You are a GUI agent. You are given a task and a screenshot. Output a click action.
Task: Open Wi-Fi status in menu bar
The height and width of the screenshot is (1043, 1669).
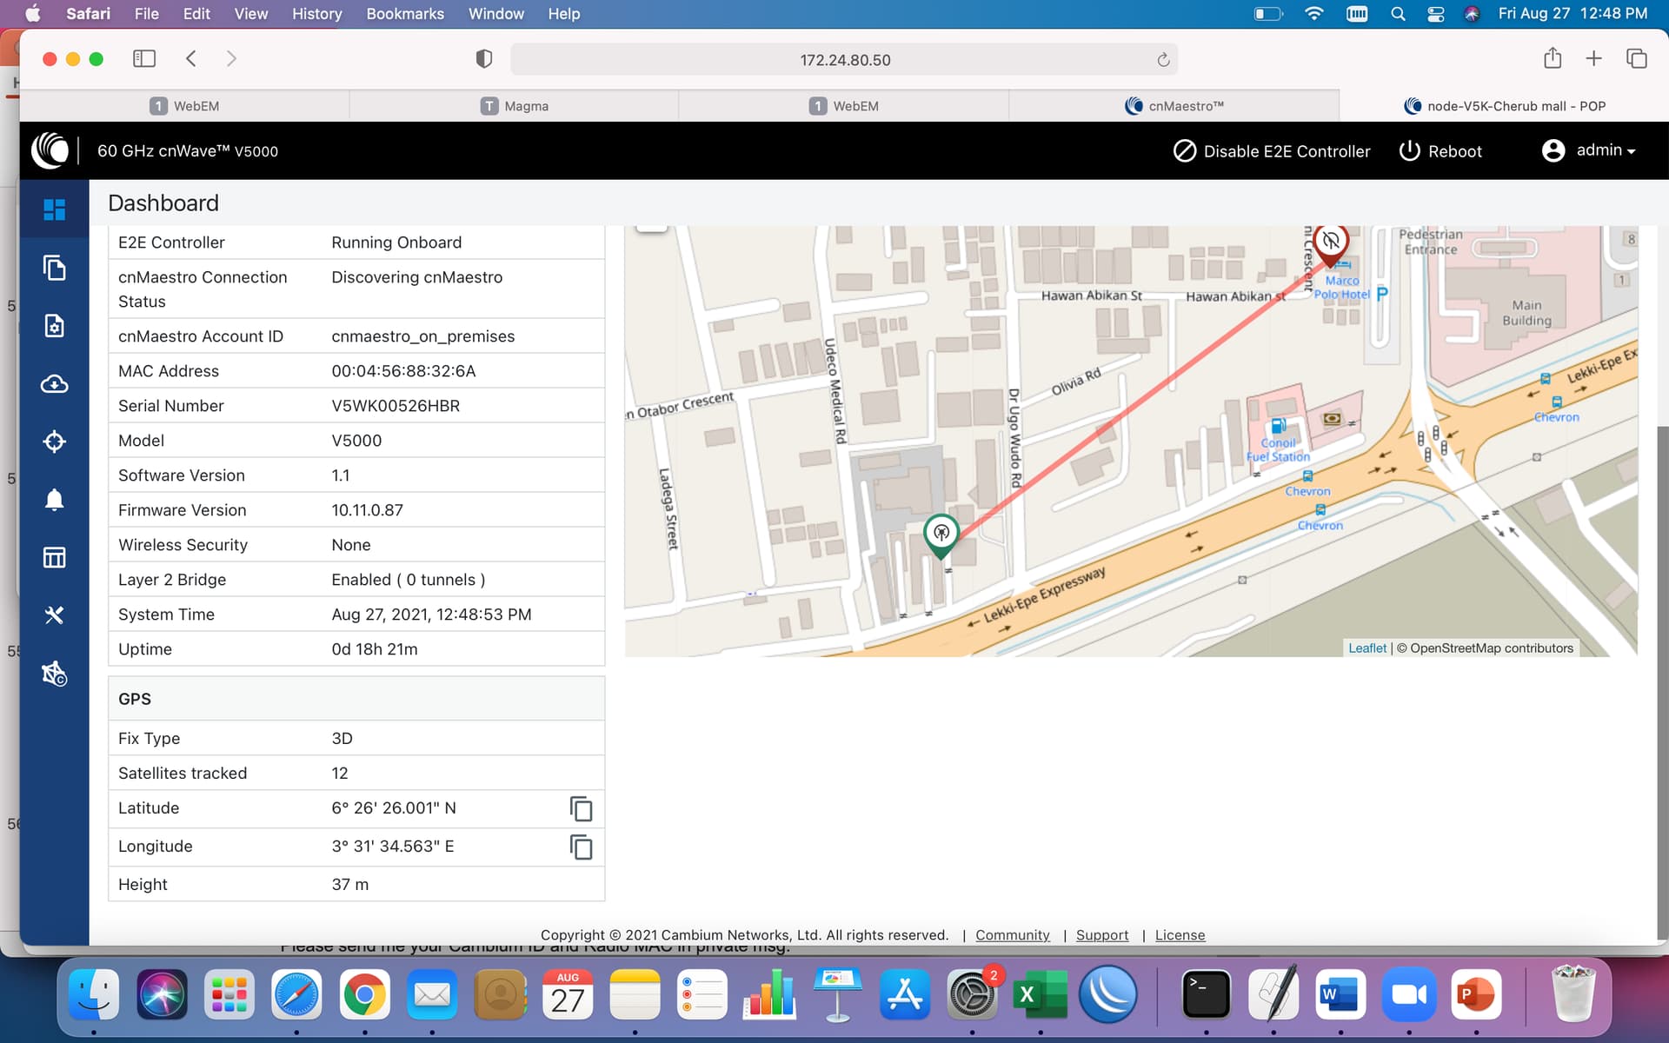pos(1313,14)
